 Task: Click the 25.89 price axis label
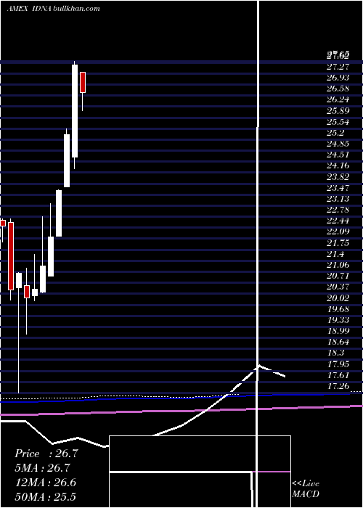(x=338, y=111)
